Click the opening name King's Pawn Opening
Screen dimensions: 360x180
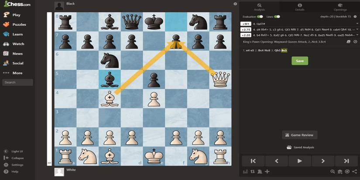284,42
